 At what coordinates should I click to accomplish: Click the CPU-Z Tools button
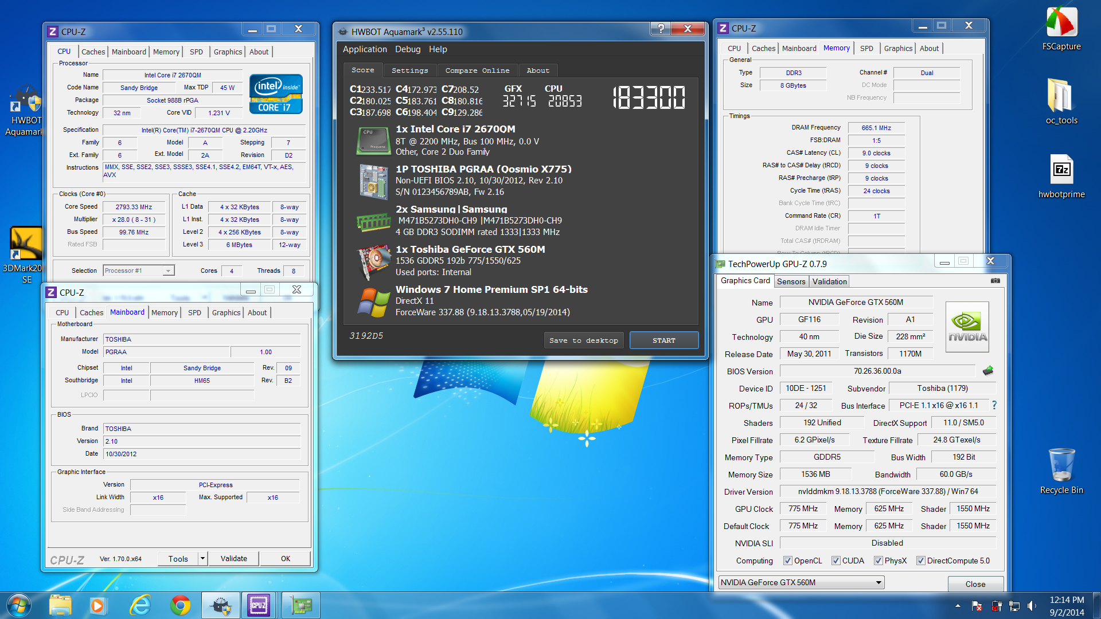(x=178, y=558)
